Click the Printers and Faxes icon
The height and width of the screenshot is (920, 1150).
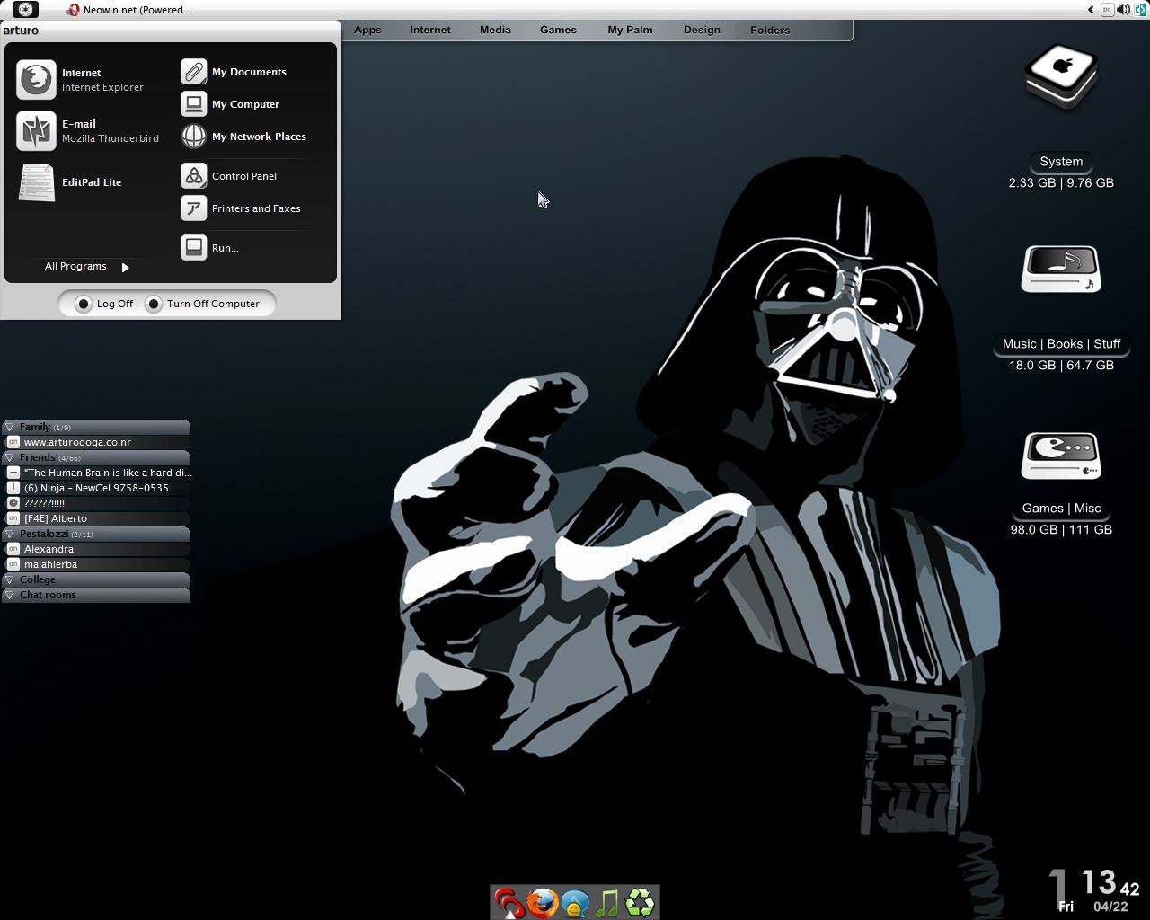194,208
